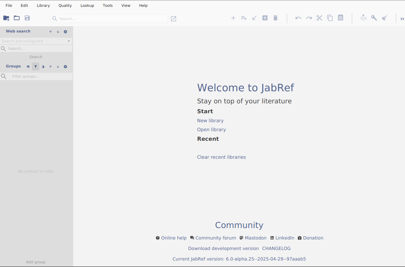405x267 pixels.
Task: Click Download development version link
Action: [x=223, y=248]
